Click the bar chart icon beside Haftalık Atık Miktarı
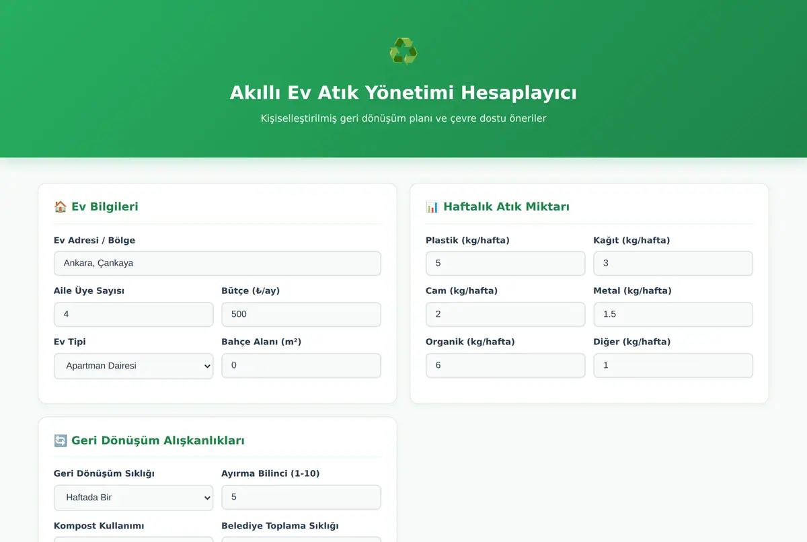This screenshot has width=807, height=542. click(432, 206)
